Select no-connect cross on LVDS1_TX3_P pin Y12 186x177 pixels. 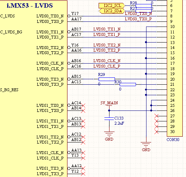coord(83,174)
